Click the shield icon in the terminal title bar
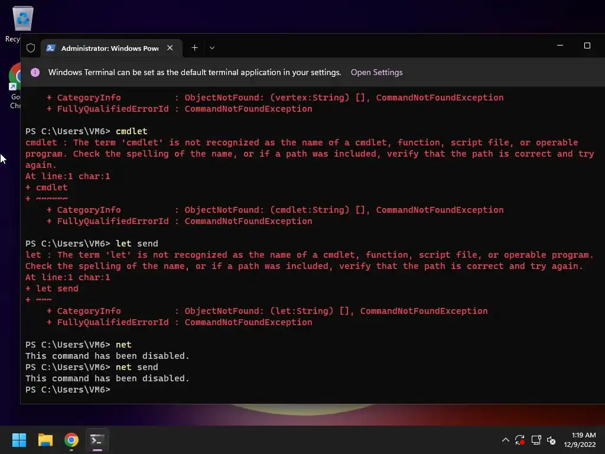 [31, 48]
